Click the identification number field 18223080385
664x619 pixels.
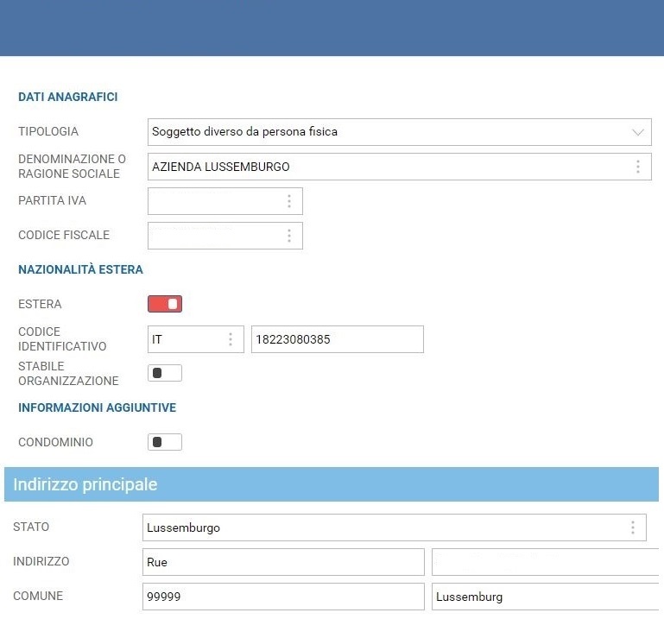click(337, 339)
